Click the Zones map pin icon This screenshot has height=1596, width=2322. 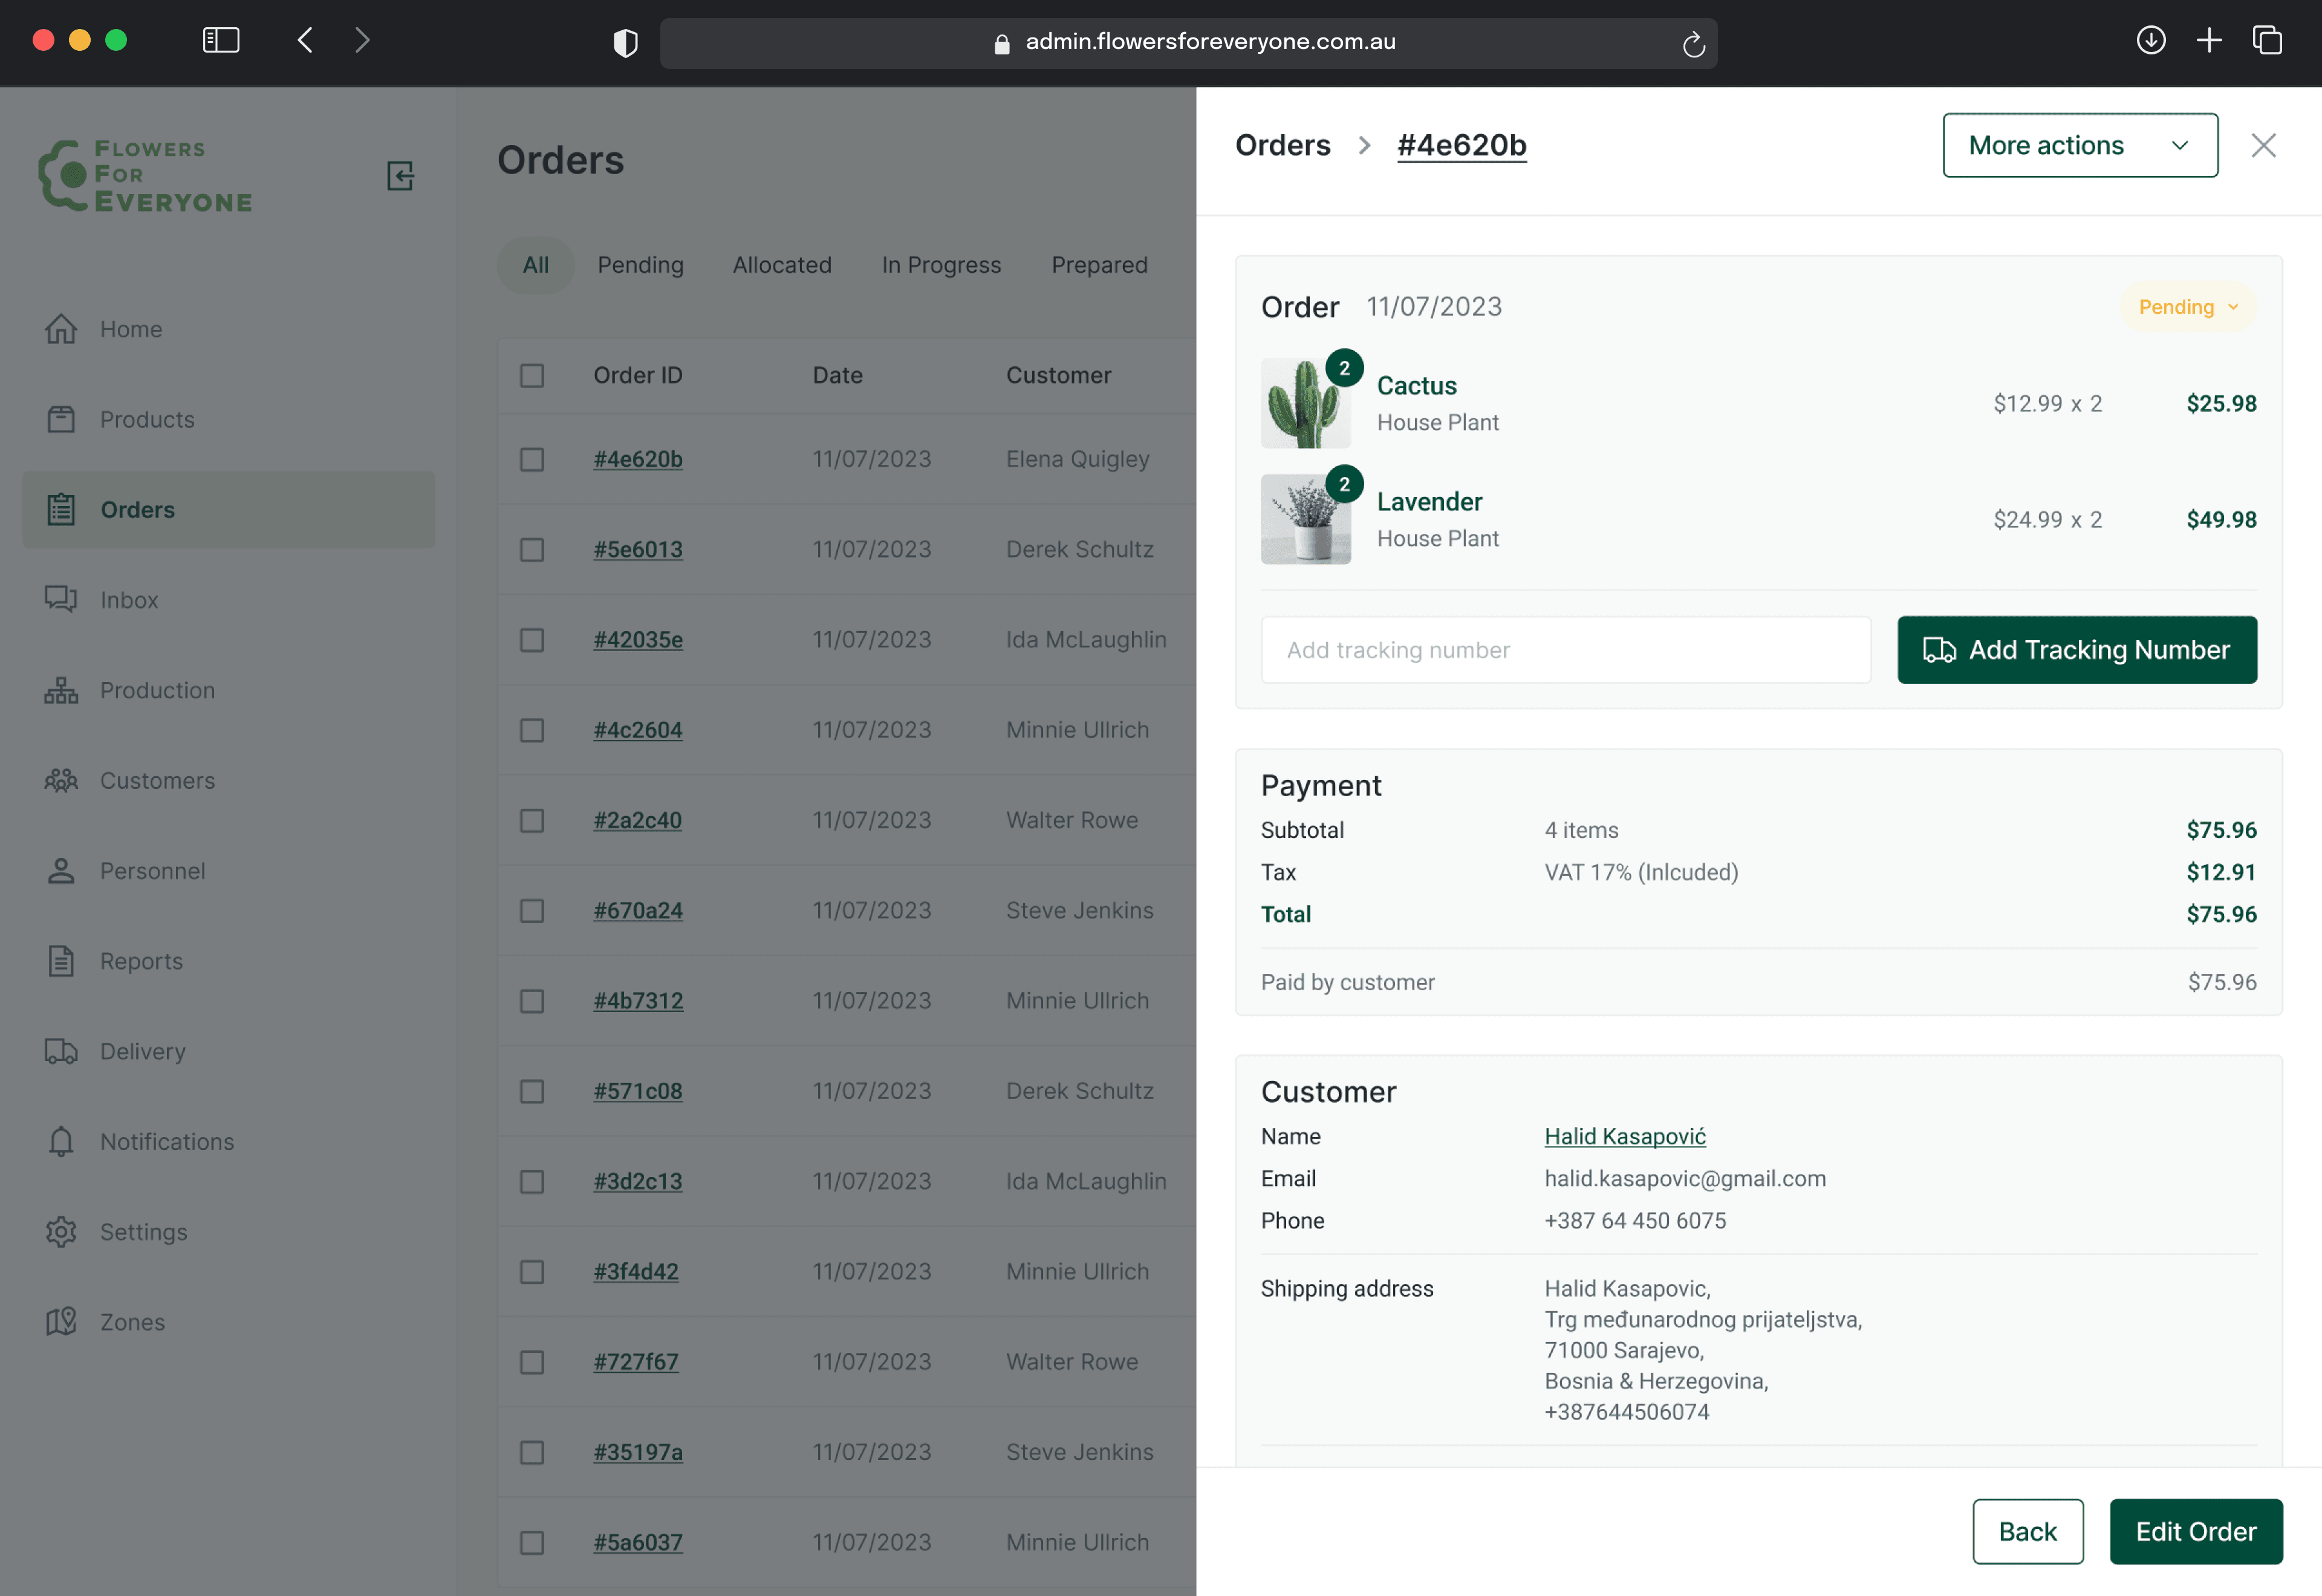coord(61,1321)
